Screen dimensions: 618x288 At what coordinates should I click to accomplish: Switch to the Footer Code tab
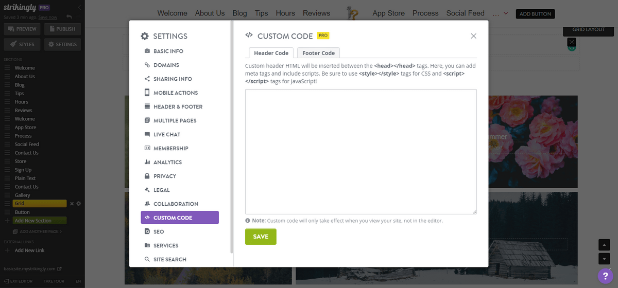318,53
